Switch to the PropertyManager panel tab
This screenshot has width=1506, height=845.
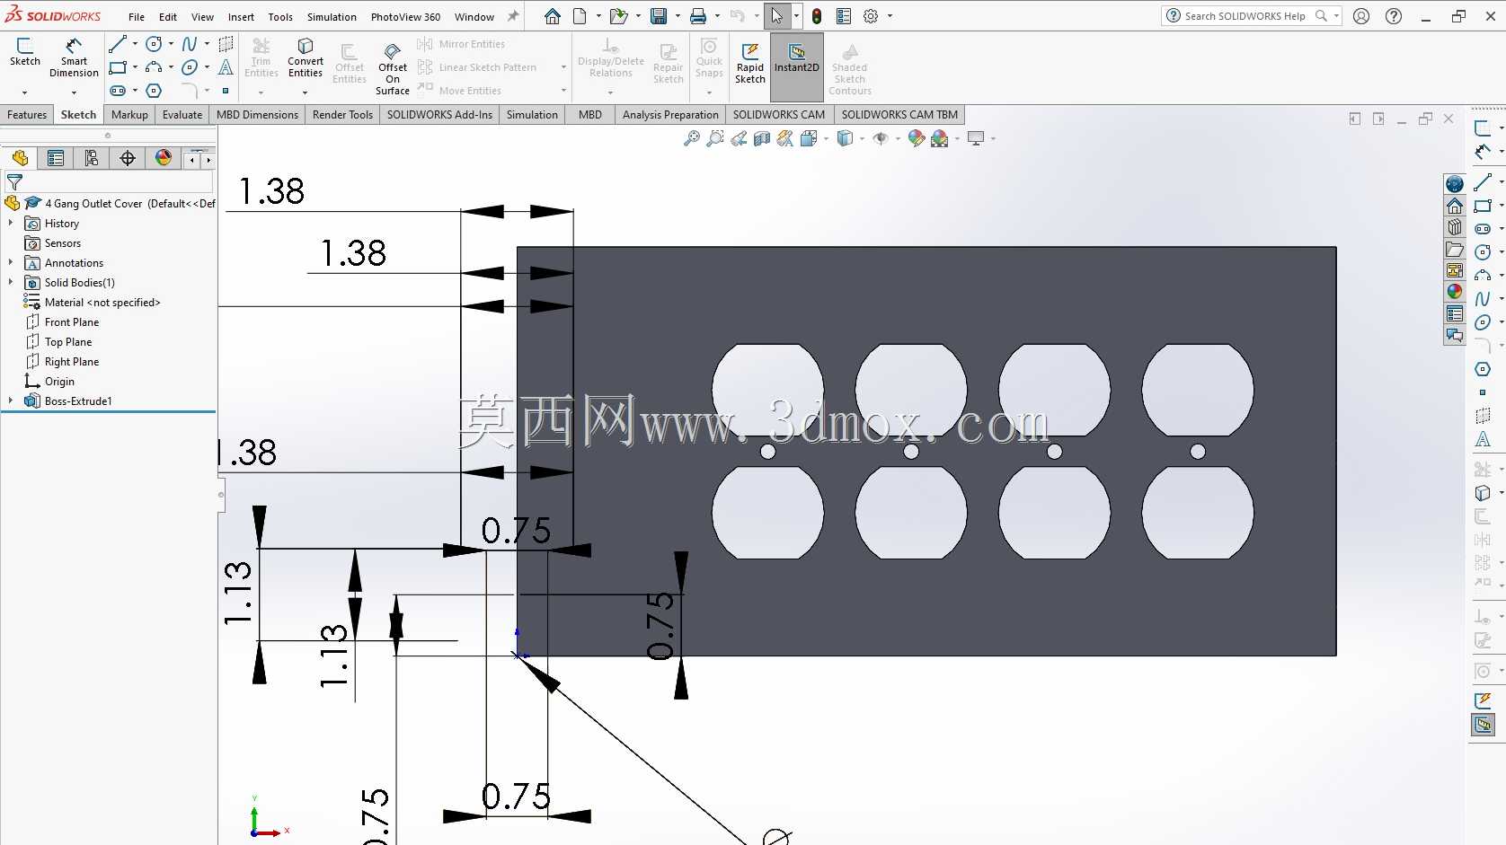pos(56,159)
